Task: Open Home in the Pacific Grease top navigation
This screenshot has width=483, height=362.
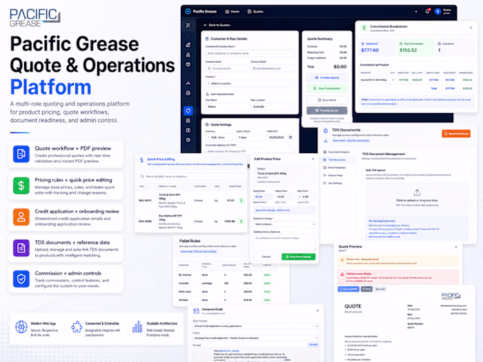Action: pyautogui.click(x=232, y=12)
